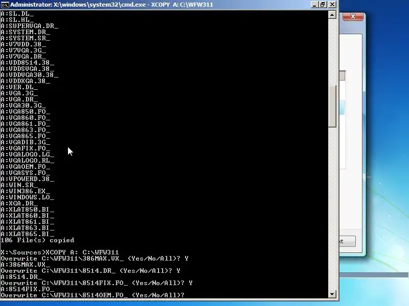Image resolution: width=409 pixels, height=306 pixels.
Task: Click the '106 File(s) copied' line
Action: point(37,240)
